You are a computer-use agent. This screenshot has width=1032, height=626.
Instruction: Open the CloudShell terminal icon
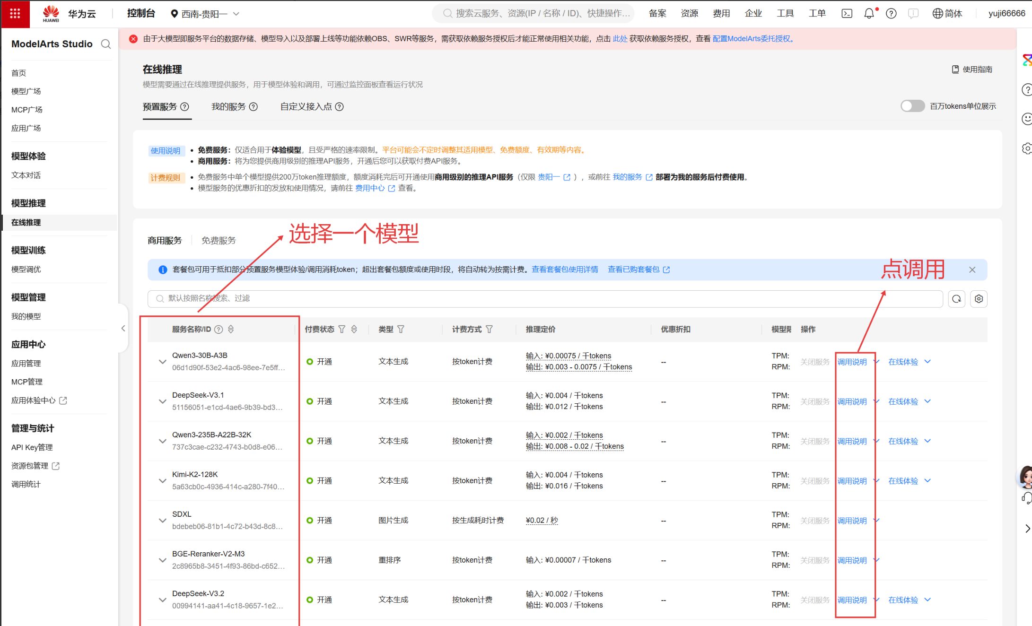847,14
